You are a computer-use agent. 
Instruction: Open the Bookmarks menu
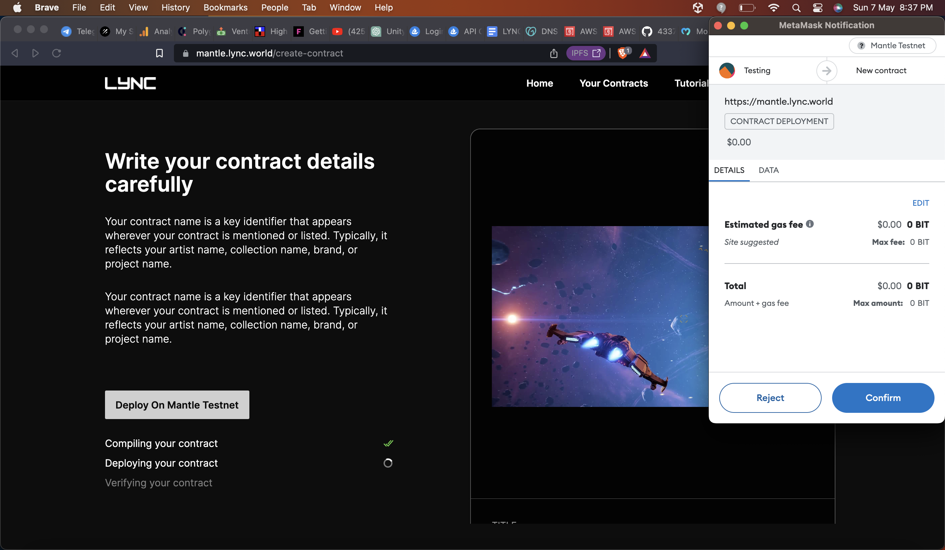click(x=225, y=8)
